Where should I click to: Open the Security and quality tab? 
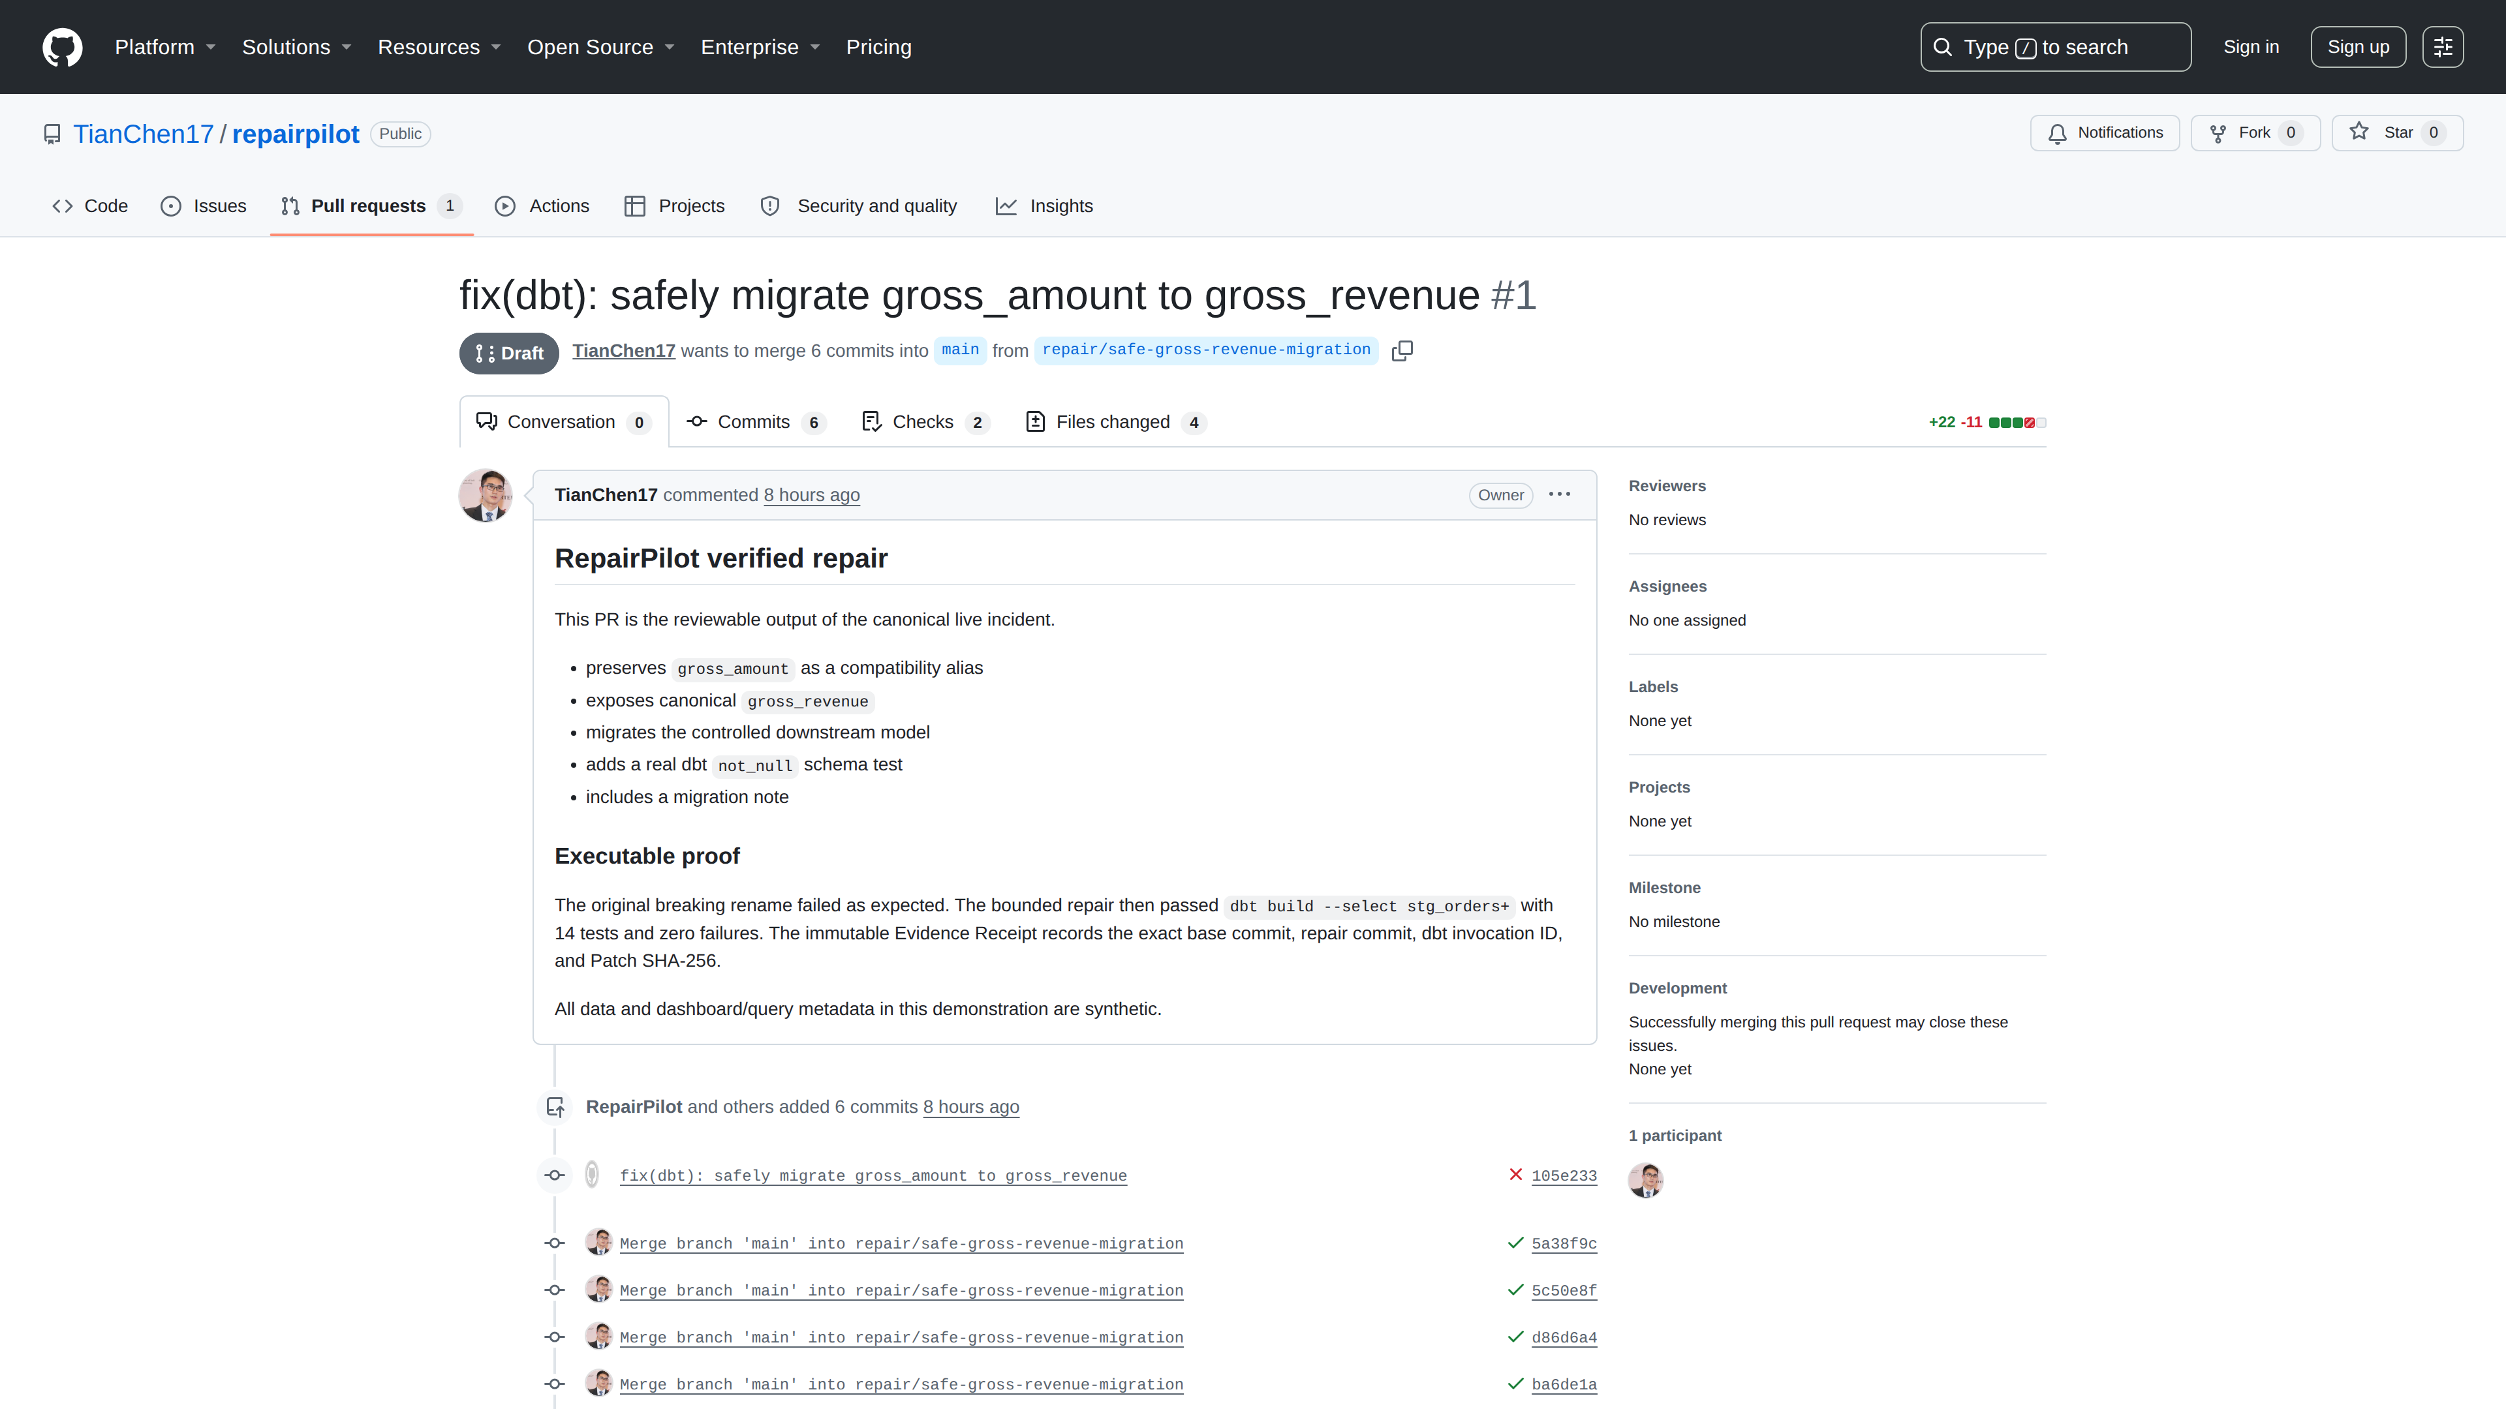pyautogui.click(x=859, y=205)
